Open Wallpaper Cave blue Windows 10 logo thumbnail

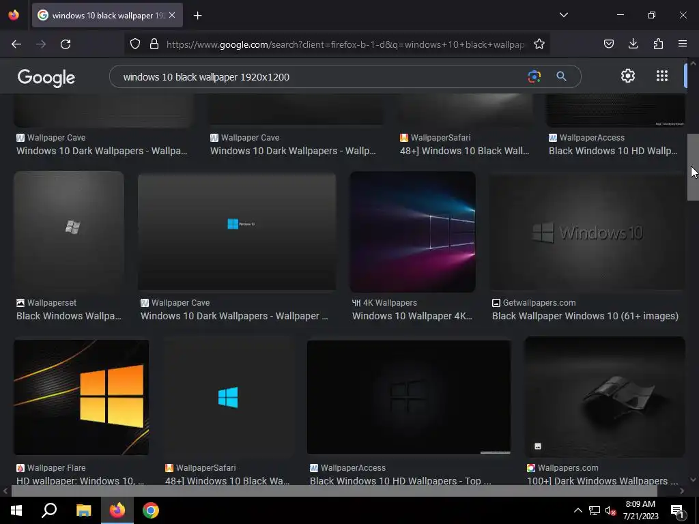click(237, 232)
